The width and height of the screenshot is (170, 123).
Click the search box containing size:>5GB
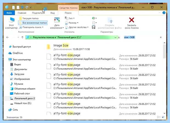(141, 37)
